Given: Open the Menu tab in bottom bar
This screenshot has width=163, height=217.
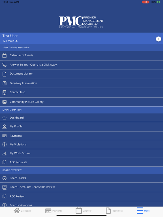Looking at the screenshot, I should pos(143,211).
